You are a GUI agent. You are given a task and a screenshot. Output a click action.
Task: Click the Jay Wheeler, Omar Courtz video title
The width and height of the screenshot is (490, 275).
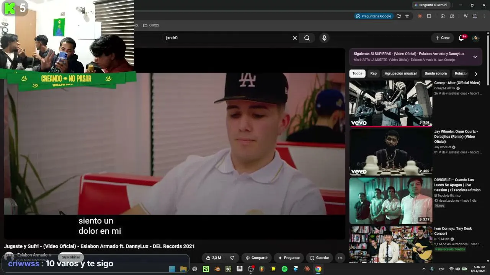click(457, 136)
